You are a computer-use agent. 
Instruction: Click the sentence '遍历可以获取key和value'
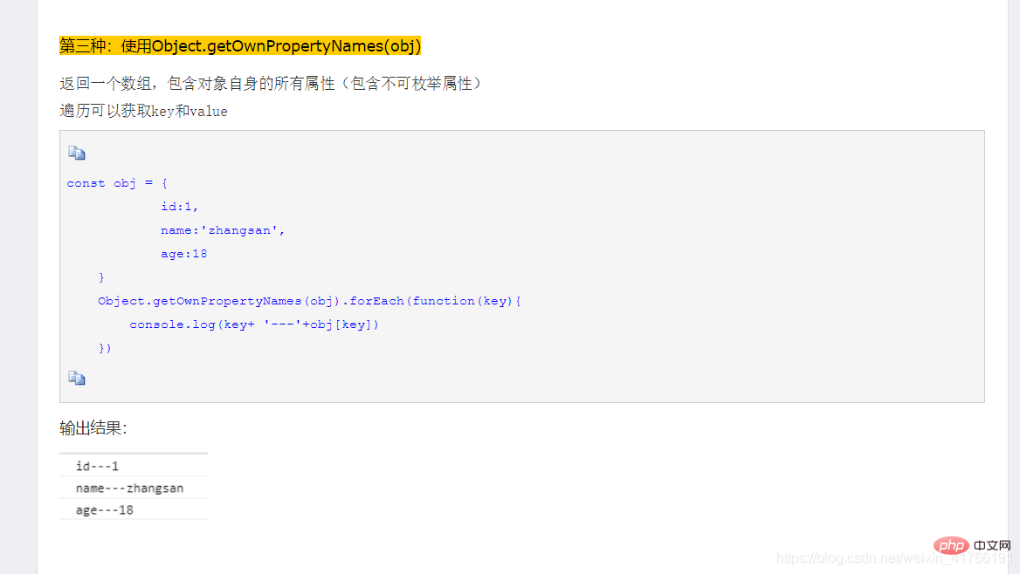pos(144,111)
